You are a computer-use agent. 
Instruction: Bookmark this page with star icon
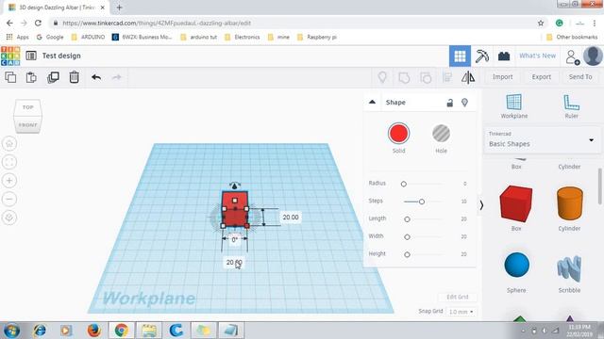pyautogui.click(x=541, y=23)
